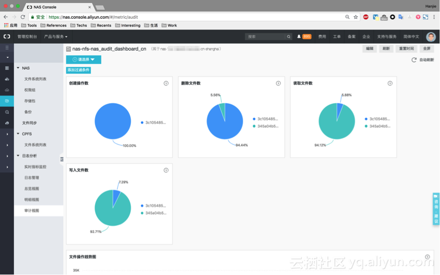
Task: Click the 添加过滤条件 button
Action: (x=78, y=70)
